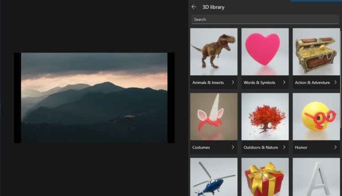Select the blue helicopter model image
342x196 pixels.
[214, 177]
